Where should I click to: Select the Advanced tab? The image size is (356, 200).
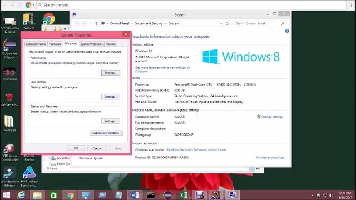71,43
